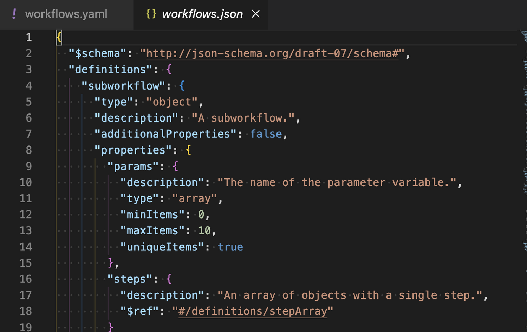Click the "description" key on line 6

[136, 118]
